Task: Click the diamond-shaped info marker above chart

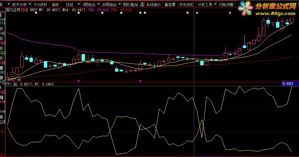Action: [197, 13]
